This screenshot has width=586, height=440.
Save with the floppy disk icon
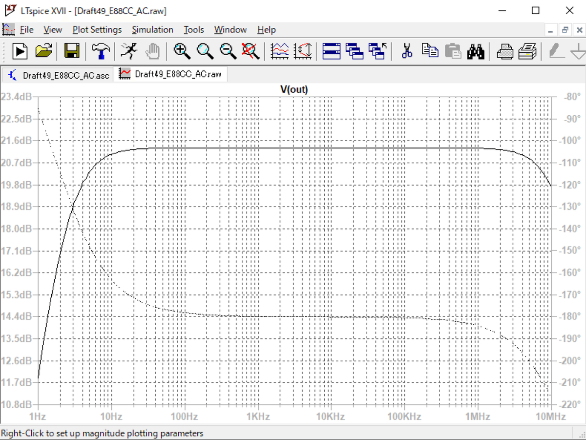(x=72, y=51)
